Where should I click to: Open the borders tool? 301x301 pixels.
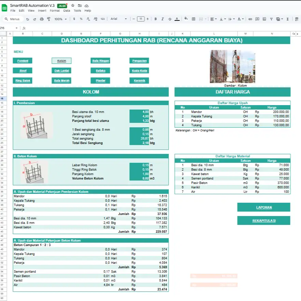[193, 19]
